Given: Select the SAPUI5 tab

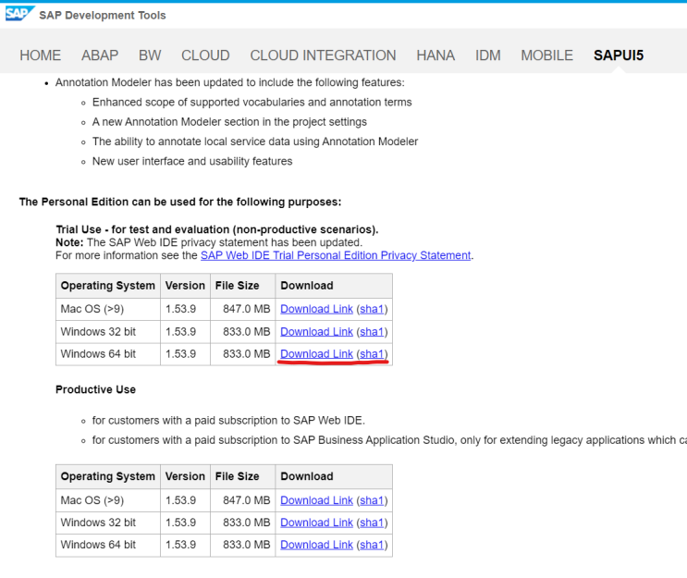Looking at the screenshot, I should pyautogui.click(x=619, y=55).
